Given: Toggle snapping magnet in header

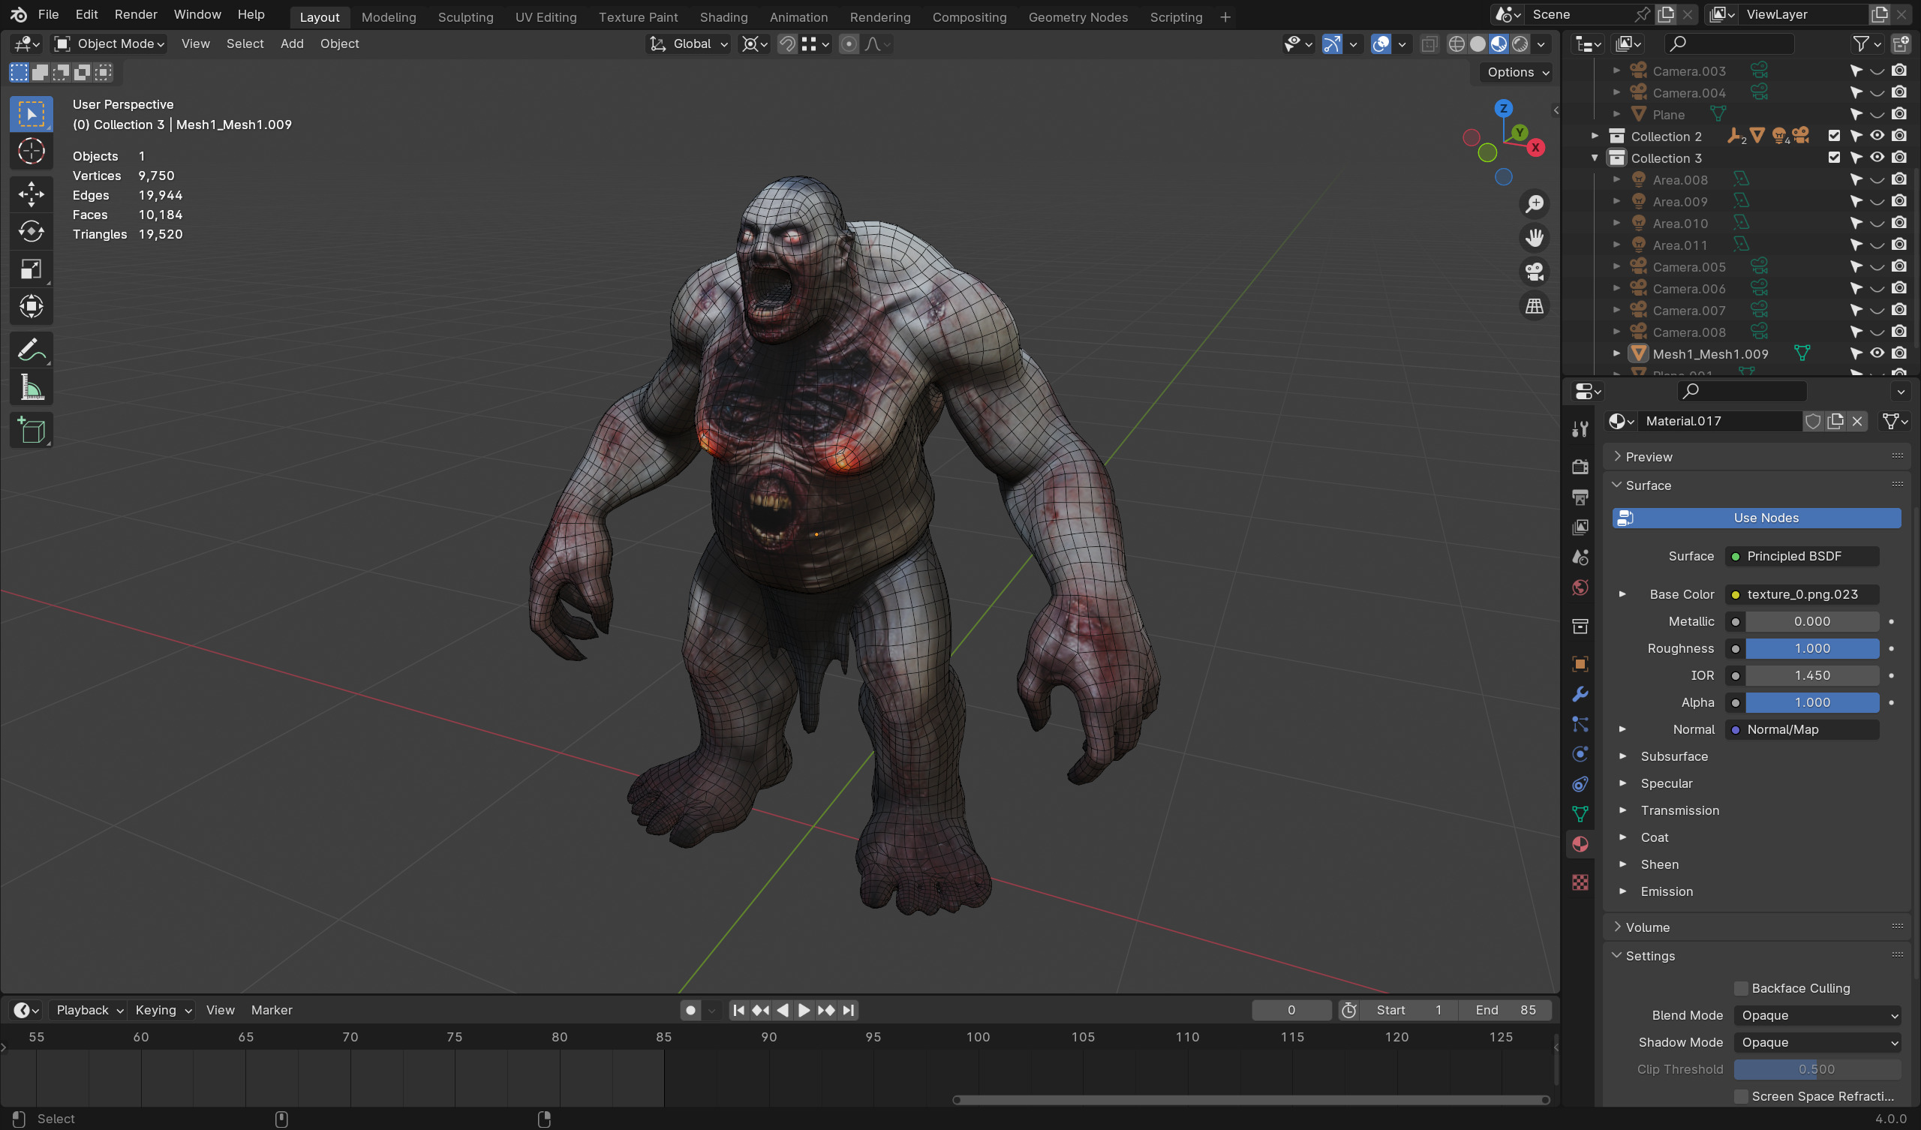Looking at the screenshot, I should pos(787,44).
